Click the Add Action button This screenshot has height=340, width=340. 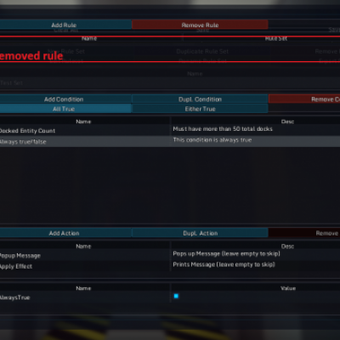[65, 233]
